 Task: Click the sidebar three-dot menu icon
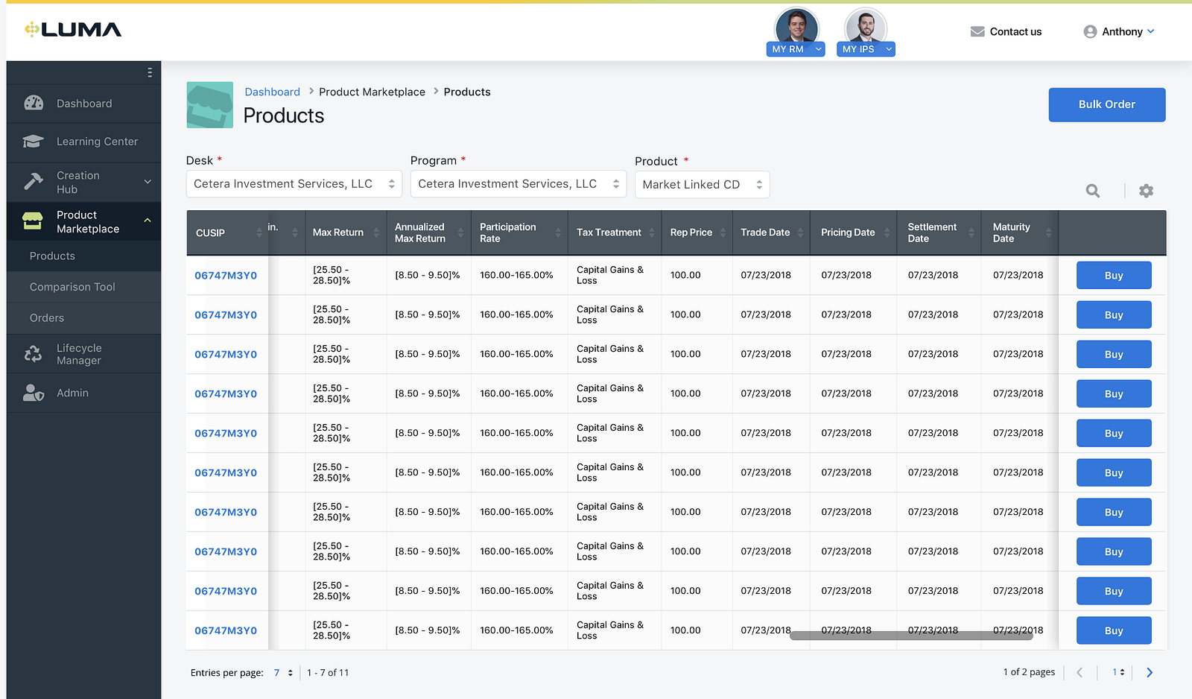tap(150, 72)
